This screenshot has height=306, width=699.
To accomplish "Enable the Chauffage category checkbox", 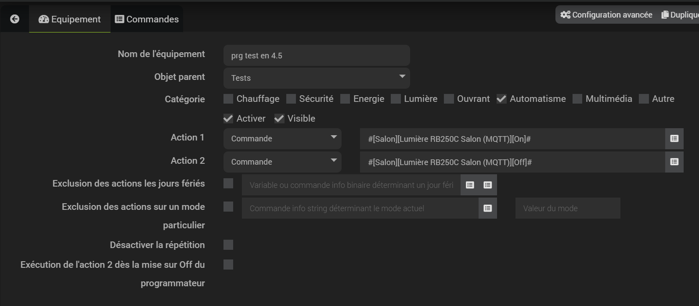I will [228, 99].
